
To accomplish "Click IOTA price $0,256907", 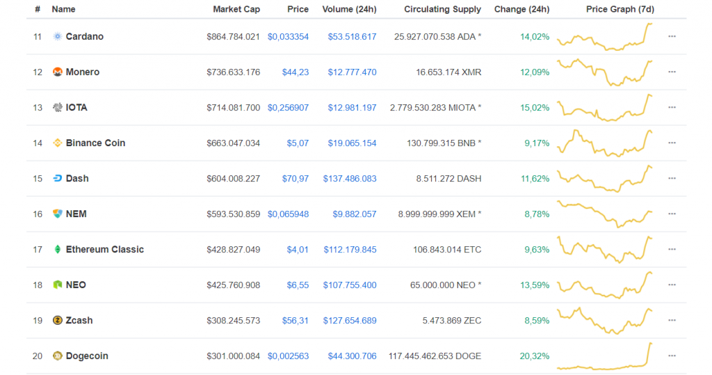I will [x=288, y=107].
